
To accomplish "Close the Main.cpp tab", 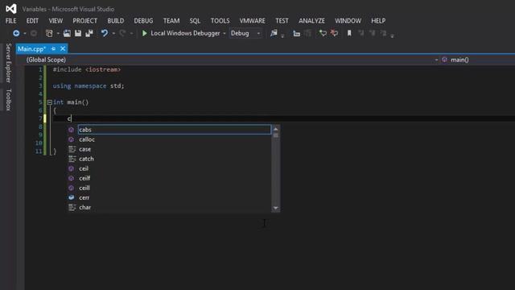I will pos(63,49).
